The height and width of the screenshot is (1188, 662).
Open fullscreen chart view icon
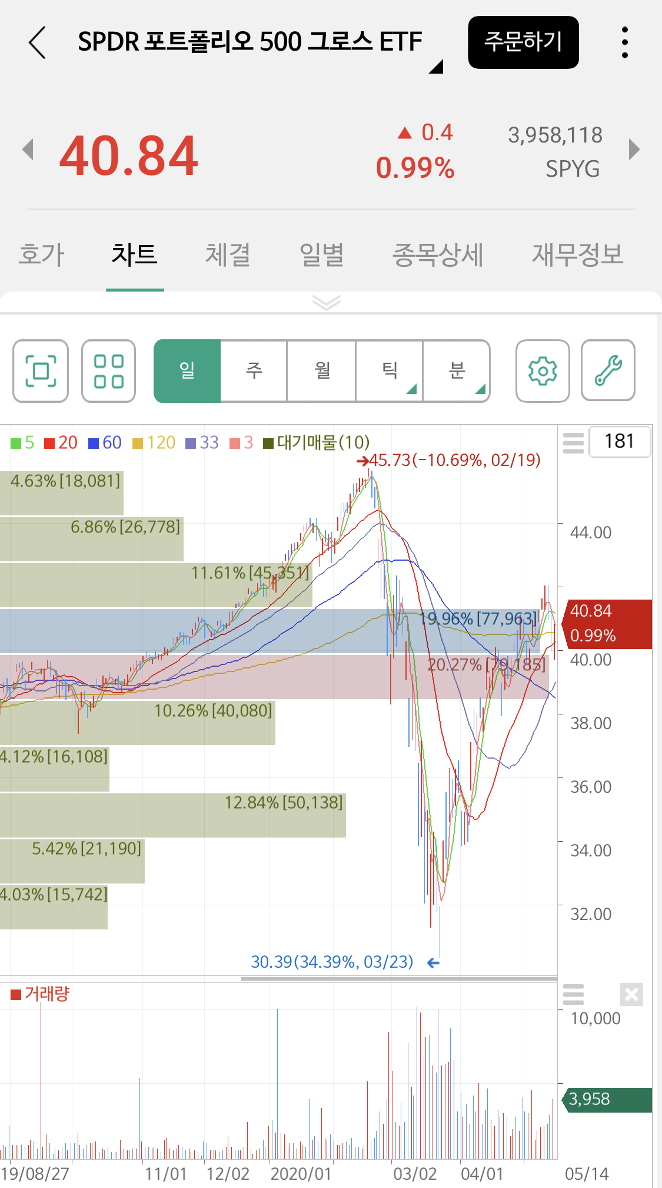click(41, 371)
